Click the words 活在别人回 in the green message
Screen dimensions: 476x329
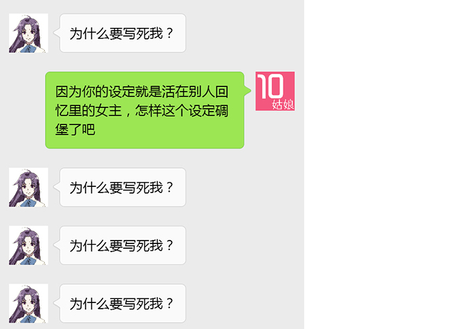click(195, 92)
